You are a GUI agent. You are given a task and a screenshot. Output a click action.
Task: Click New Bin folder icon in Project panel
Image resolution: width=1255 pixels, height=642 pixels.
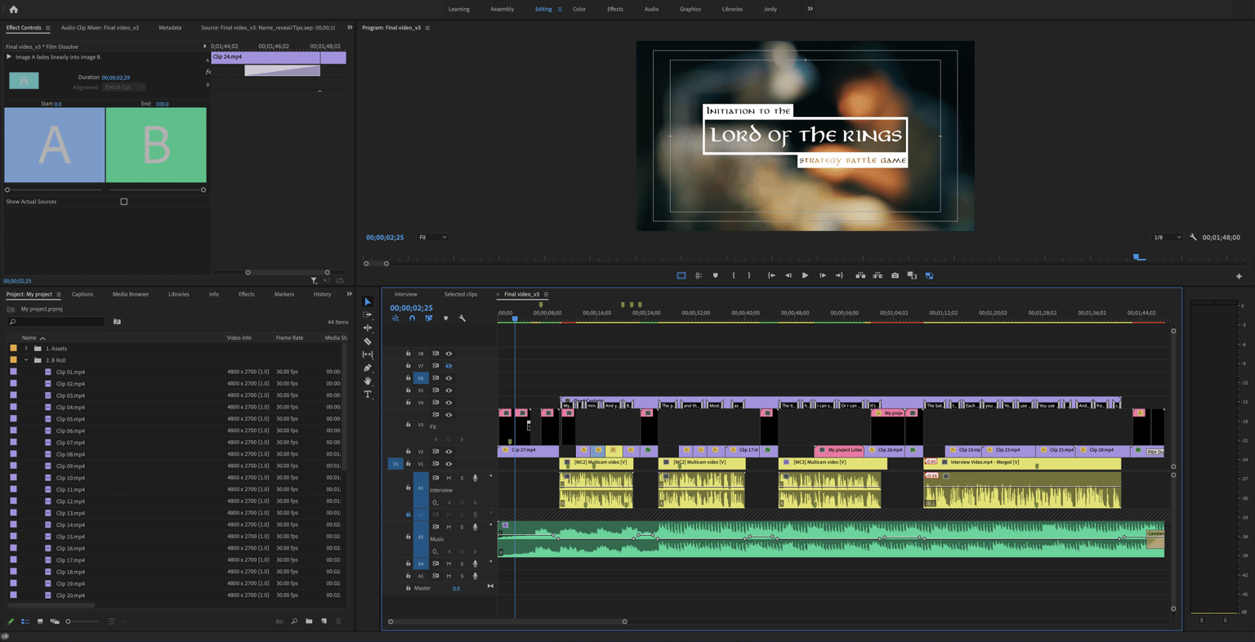click(x=309, y=622)
